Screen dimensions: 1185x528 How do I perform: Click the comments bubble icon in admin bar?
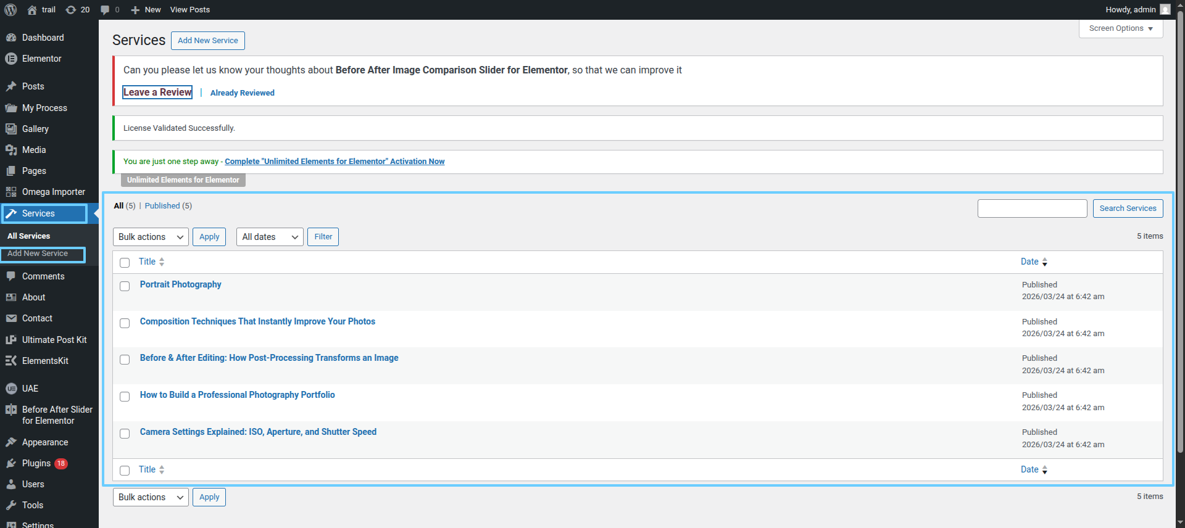click(x=105, y=10)
